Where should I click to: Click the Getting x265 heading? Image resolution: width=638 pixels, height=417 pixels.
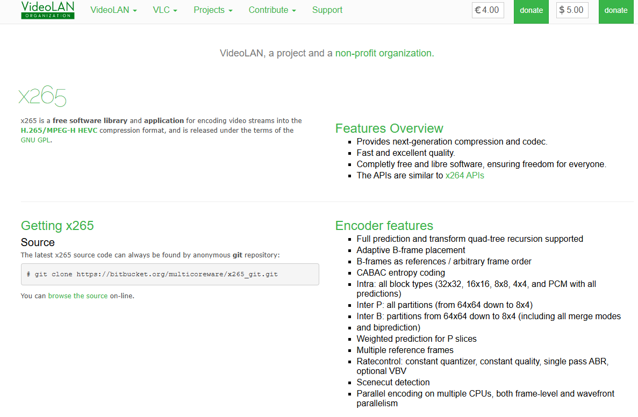point(58,226)
